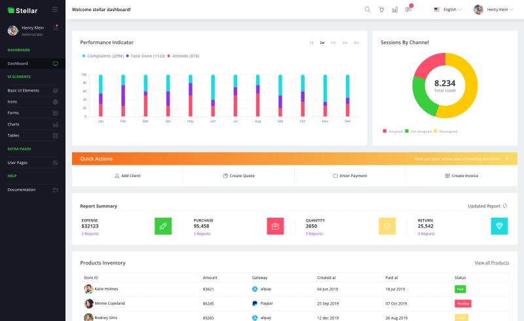This screenshot has width=524, height=321.
Task: Click the green rocket Expense icon
Action: pos(163,226)
